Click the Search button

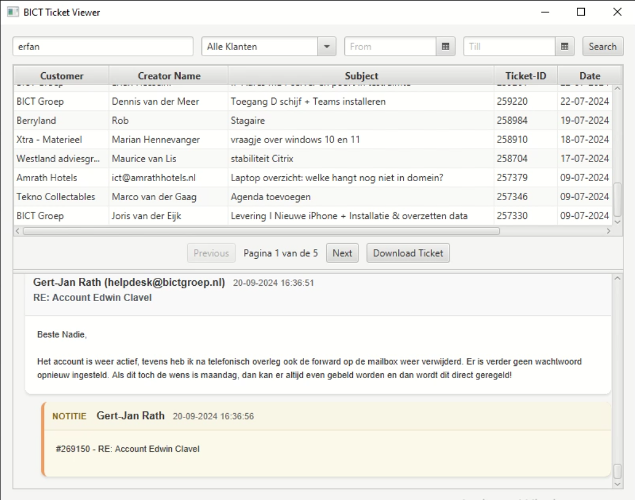coord(603,46)
